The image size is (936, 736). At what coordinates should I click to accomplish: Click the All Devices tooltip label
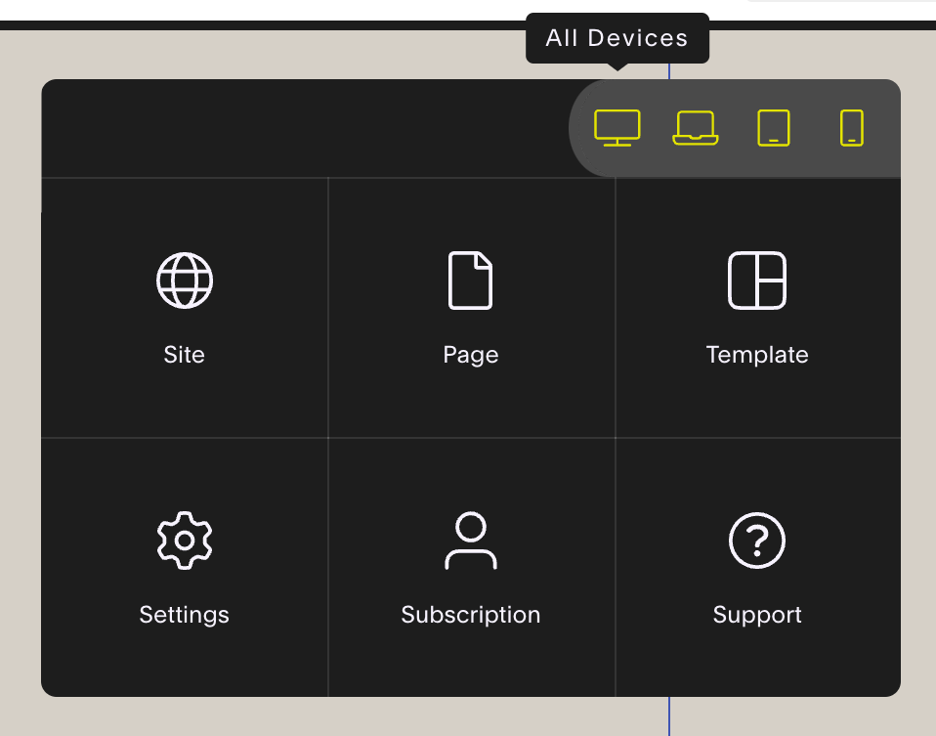(x=617, y=38)
